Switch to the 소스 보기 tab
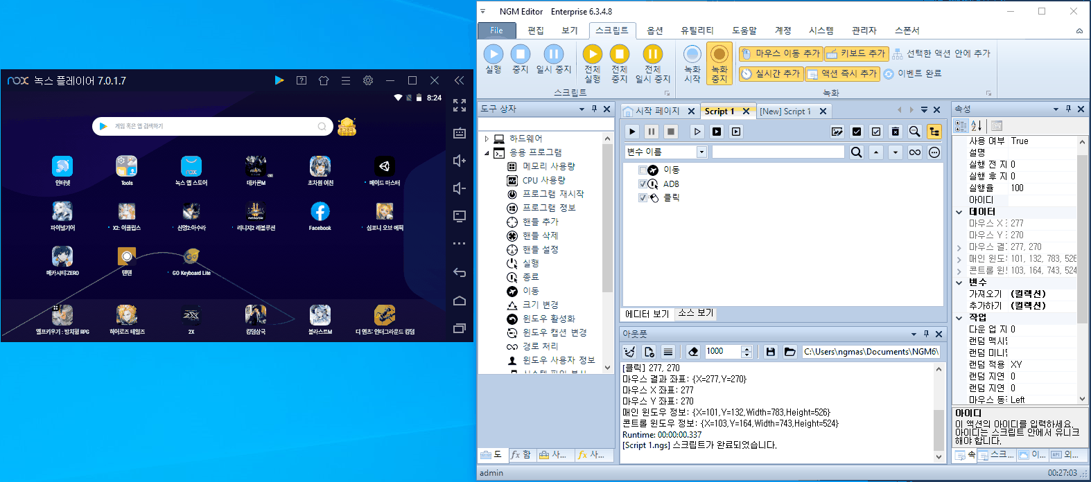This screenshot has height=482, width=1091. tap(696, 313)
